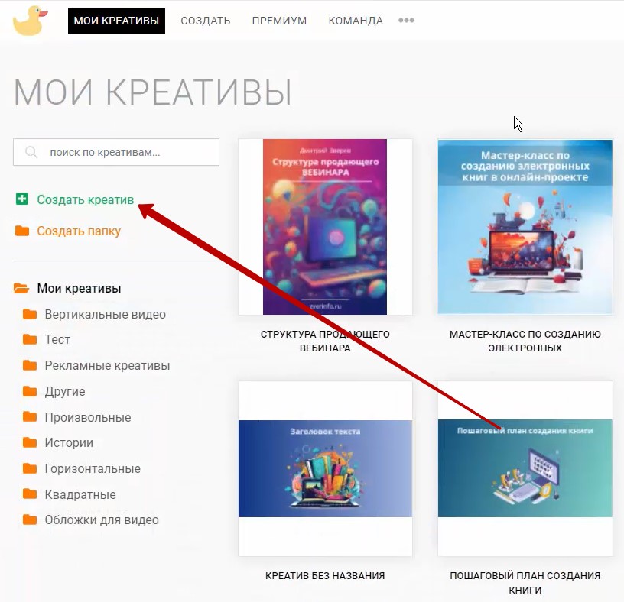Click the magnifier icon in the search field

(31, 152)
